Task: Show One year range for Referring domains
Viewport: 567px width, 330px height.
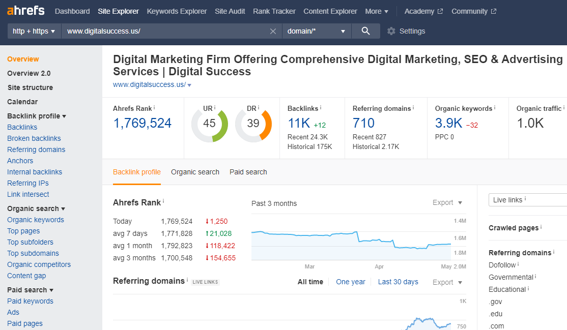Action: point(350,282)
